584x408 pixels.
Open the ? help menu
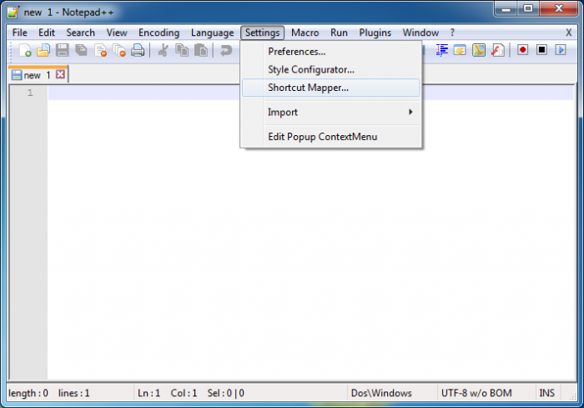452,33
